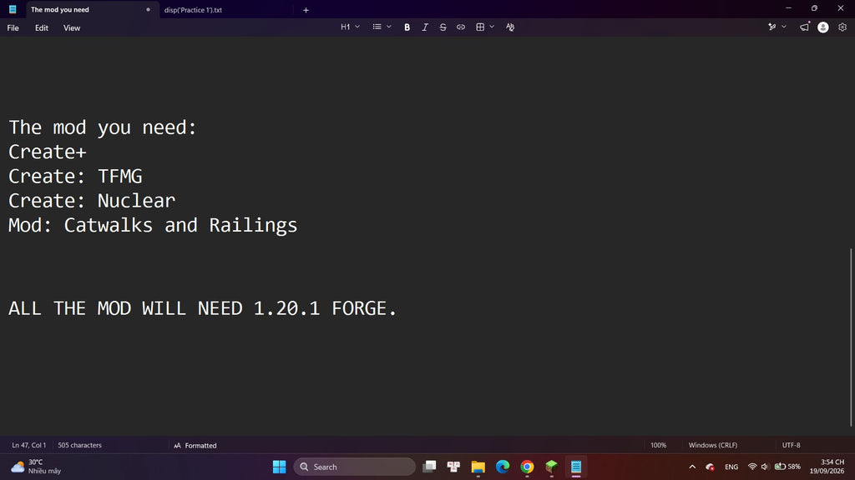The height and width of the screenshot is (480, 855).
Task: Click the taskbar Search box
Action: [x=354, y=467]
